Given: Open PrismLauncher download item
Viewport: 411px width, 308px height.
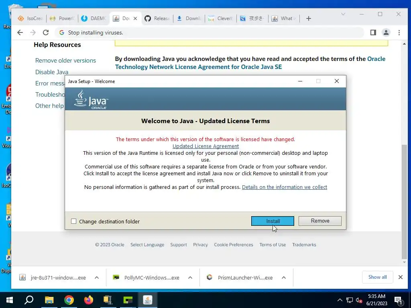Looking at the screenshot, I should 240,278.
